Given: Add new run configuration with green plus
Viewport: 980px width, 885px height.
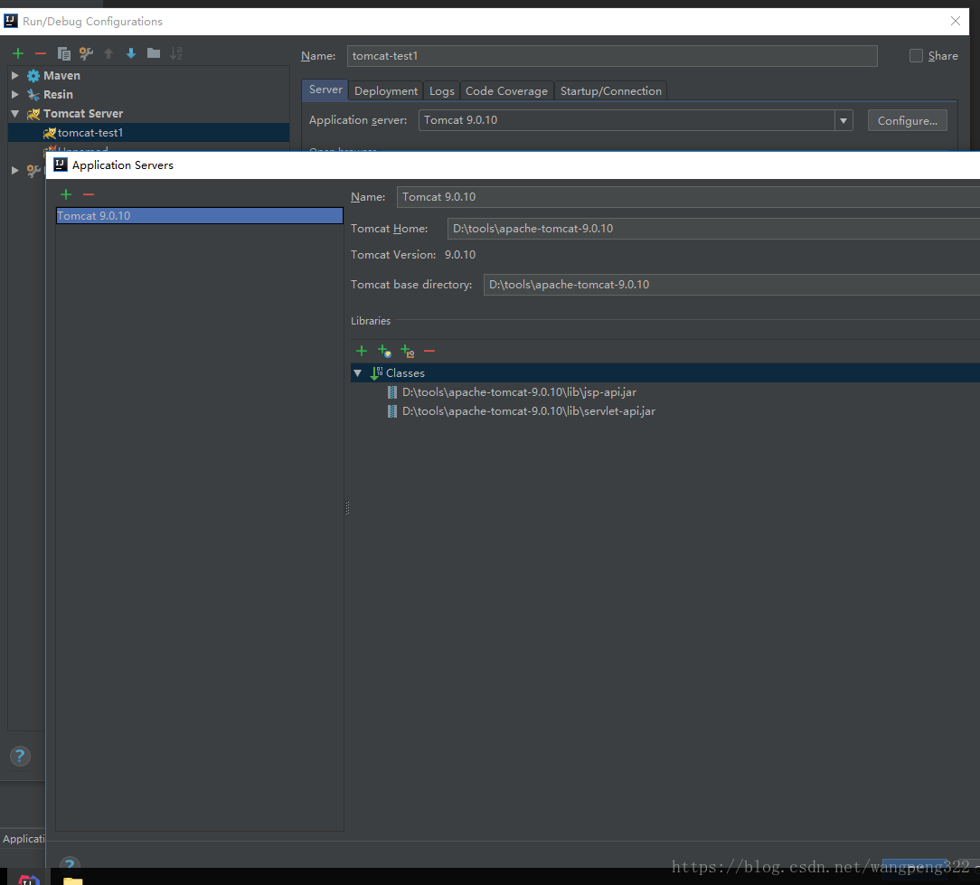Looking at the screenshot, I should coord(18,53).
